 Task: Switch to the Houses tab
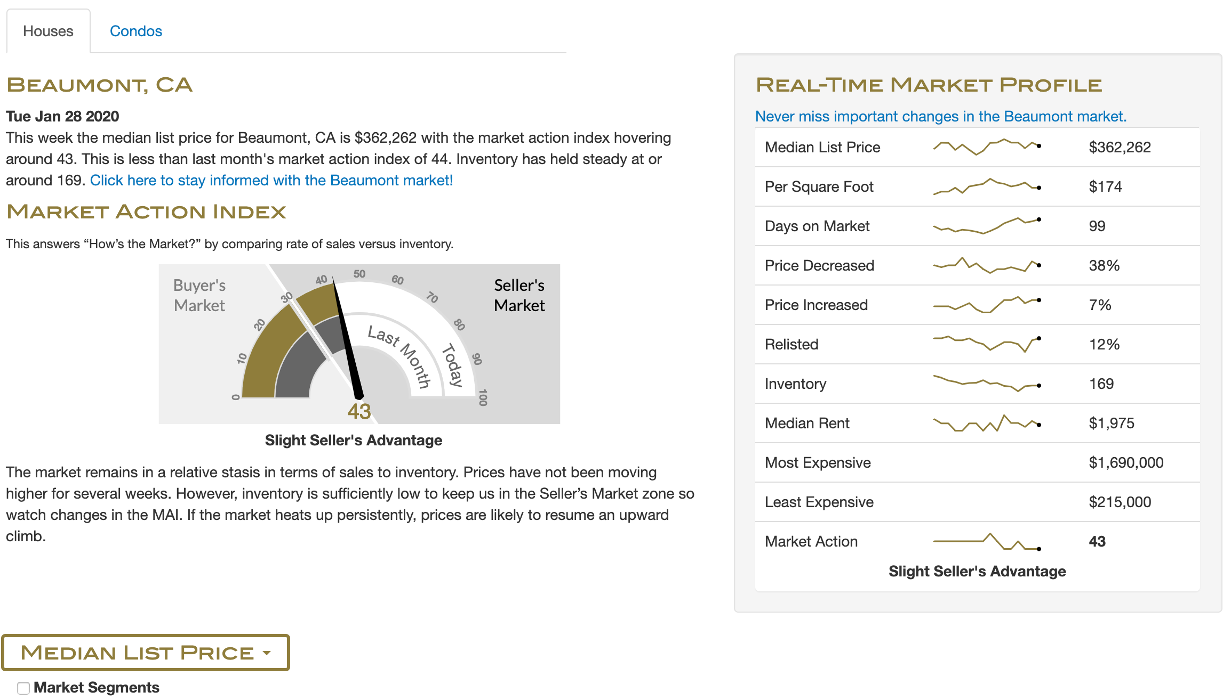click(x=48, y=31)
